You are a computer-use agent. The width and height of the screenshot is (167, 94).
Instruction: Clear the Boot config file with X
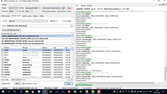(x=72, y=80)
